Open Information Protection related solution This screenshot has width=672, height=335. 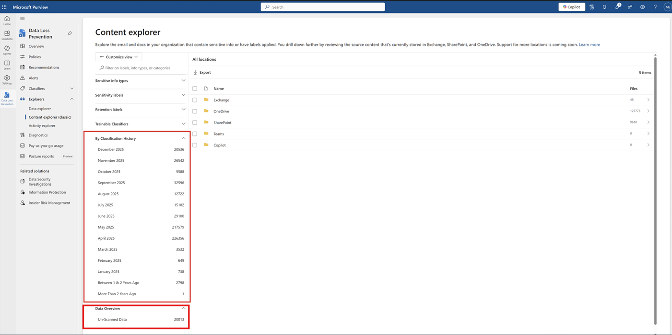[47, 192]
